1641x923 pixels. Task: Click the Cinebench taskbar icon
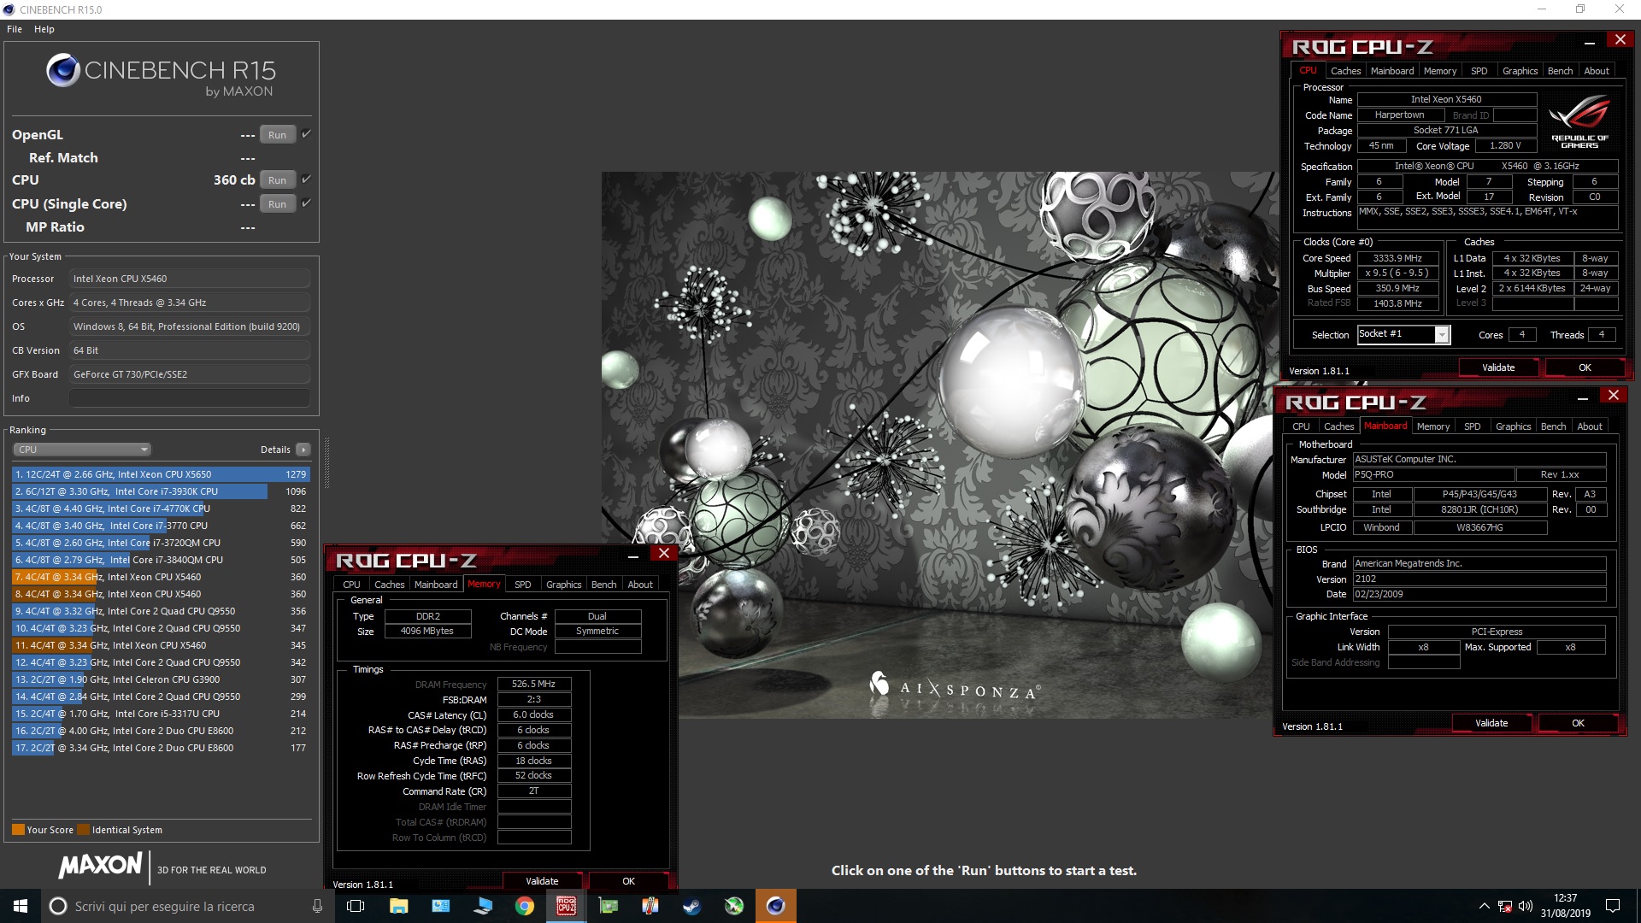point(776,906)
